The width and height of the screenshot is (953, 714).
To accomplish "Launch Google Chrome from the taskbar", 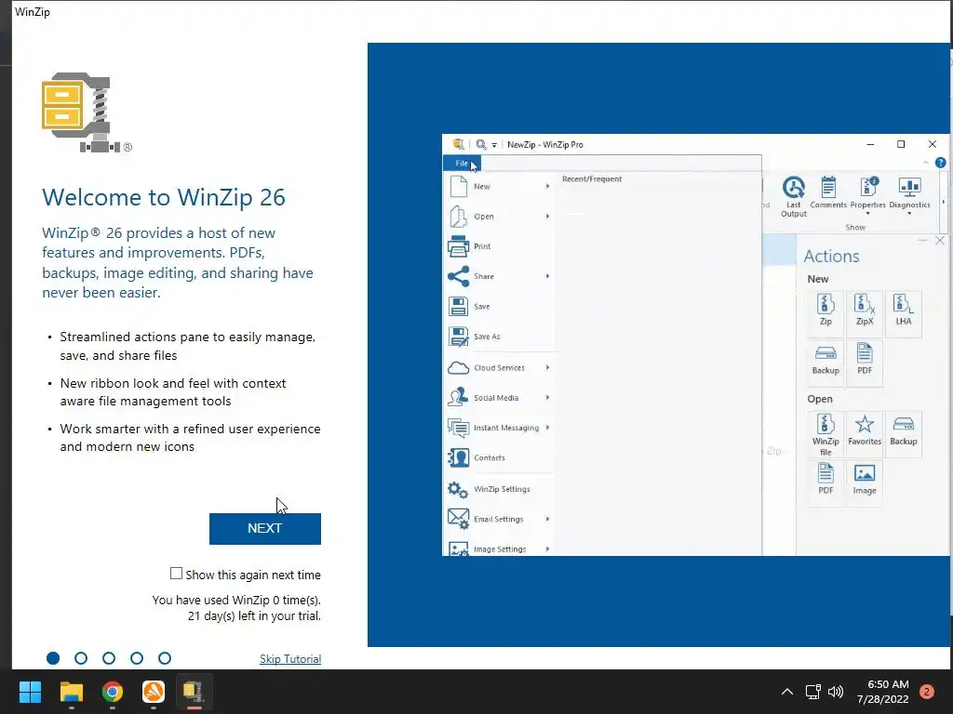I will click(x=113, y=692).
